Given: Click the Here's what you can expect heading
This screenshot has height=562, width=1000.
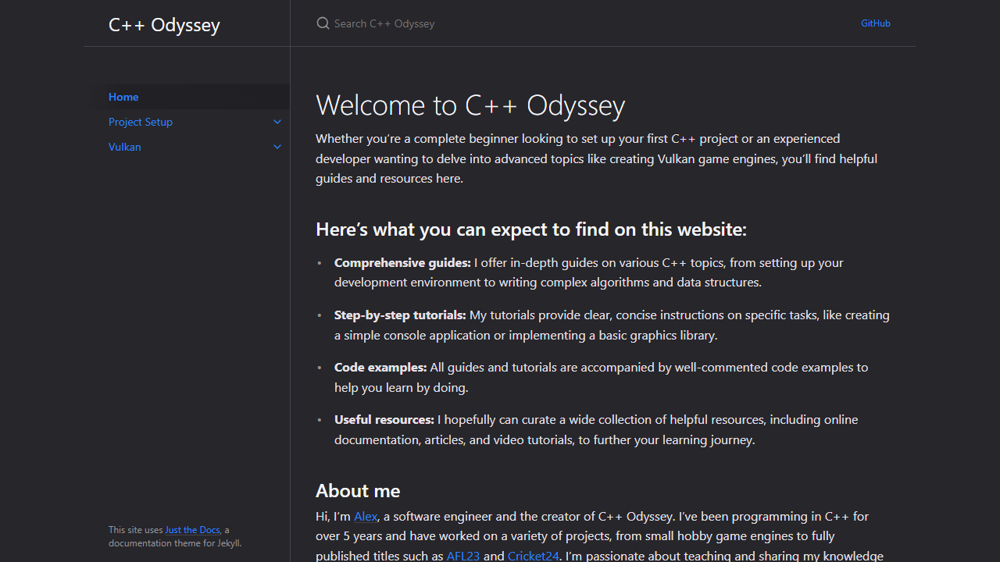Looking at the screenshot, I should tap(530, 229).
